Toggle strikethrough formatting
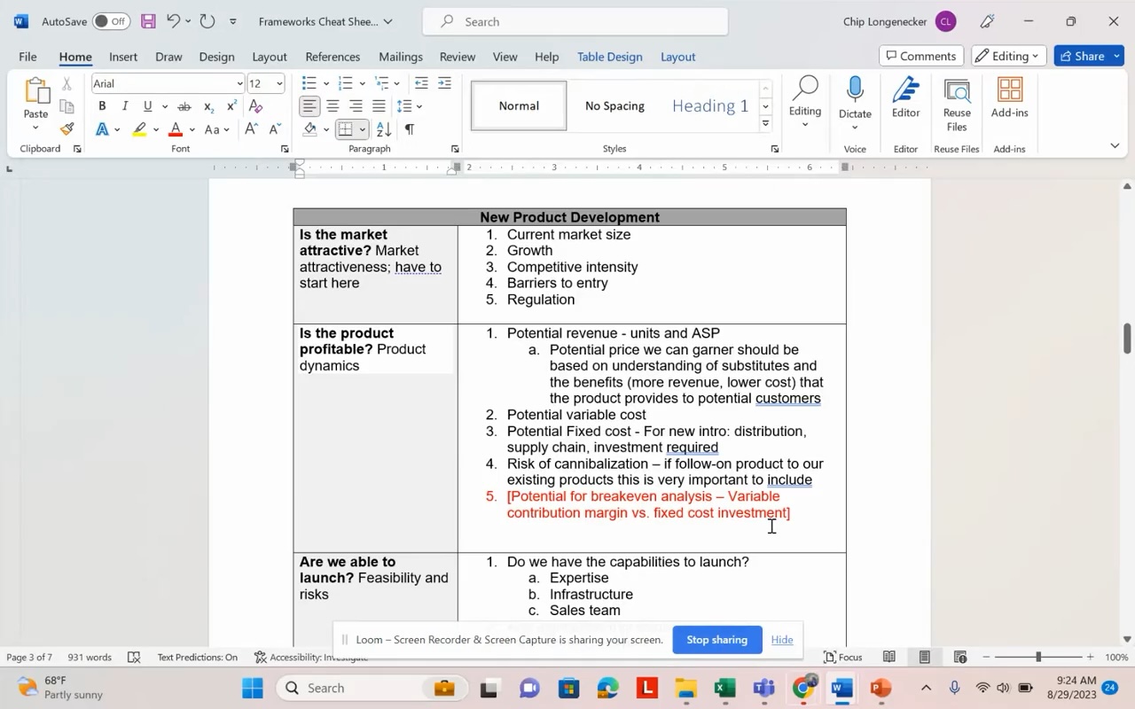Screen dimensions: 1135x709 click(184, 106)
